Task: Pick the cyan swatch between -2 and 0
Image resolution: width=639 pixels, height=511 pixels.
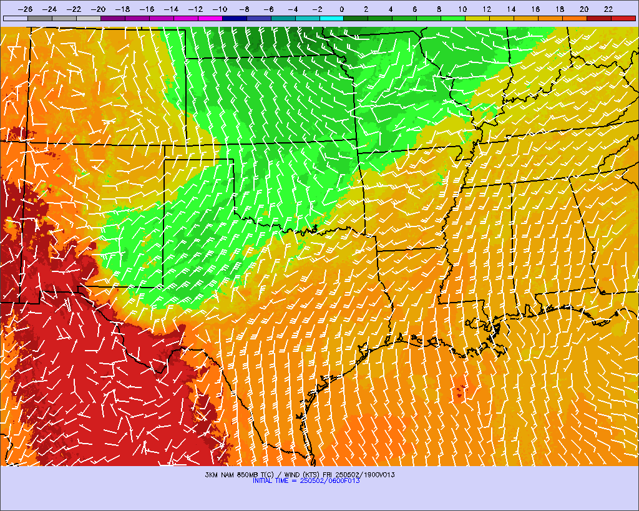Action: pyautogui.click(x=331, y=18)
